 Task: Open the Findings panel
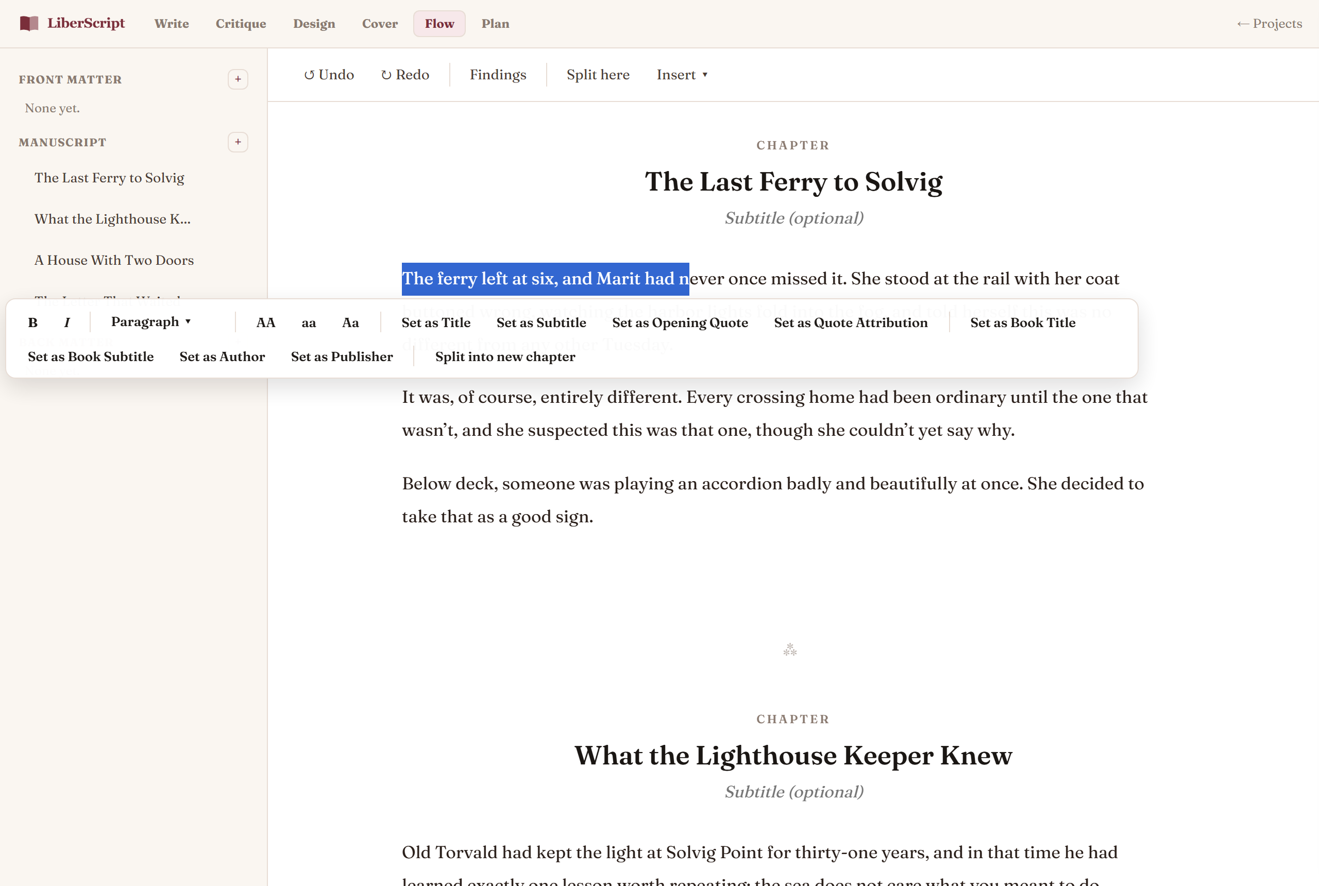click(x=498, y=75)
